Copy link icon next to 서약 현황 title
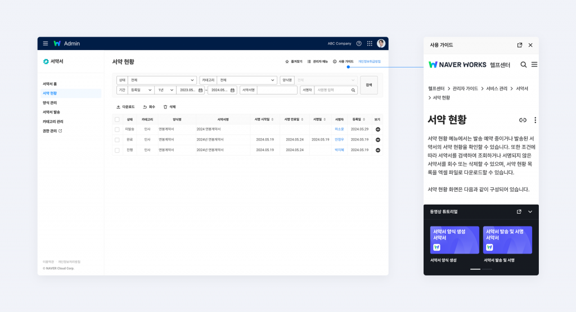 click(523, 120)
